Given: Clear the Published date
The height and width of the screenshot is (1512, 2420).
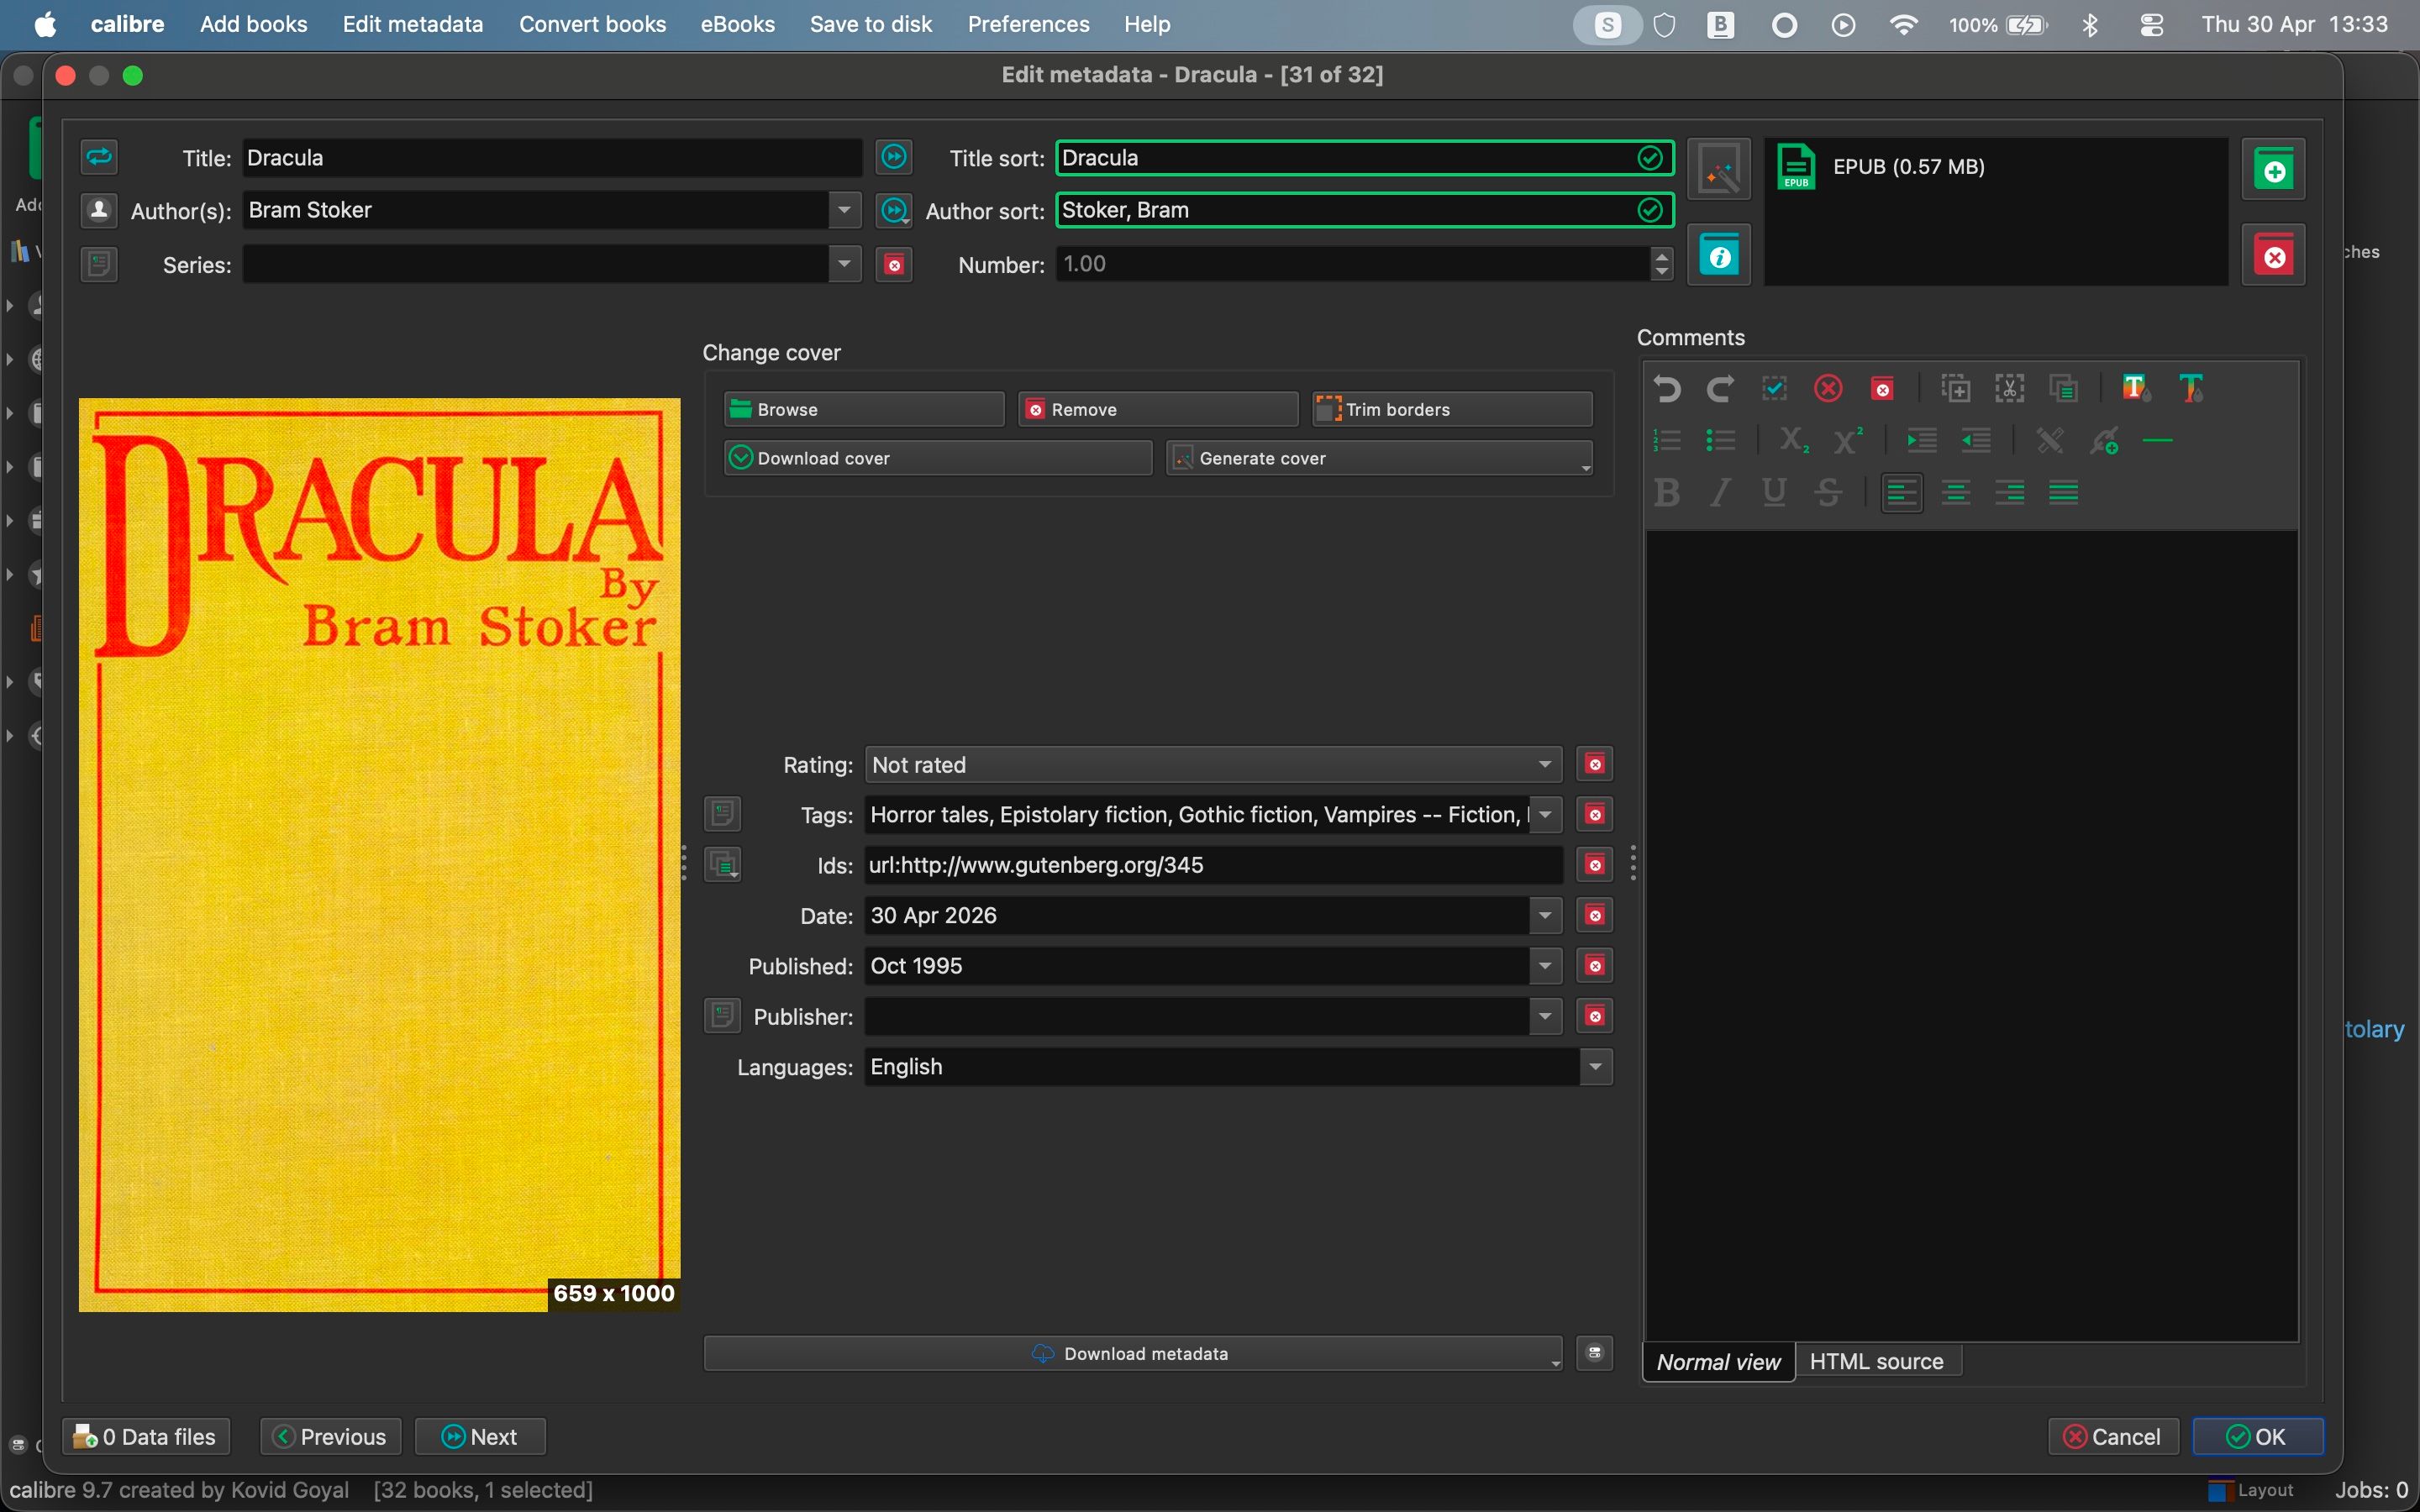Looking at the screenshot, I should pos(1595,966).
